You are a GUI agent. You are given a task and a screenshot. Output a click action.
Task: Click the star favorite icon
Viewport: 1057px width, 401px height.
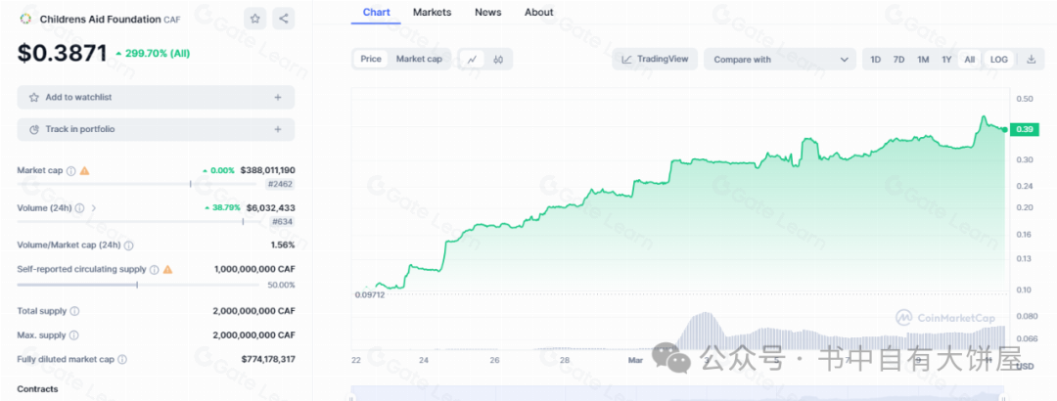(254, 19)
